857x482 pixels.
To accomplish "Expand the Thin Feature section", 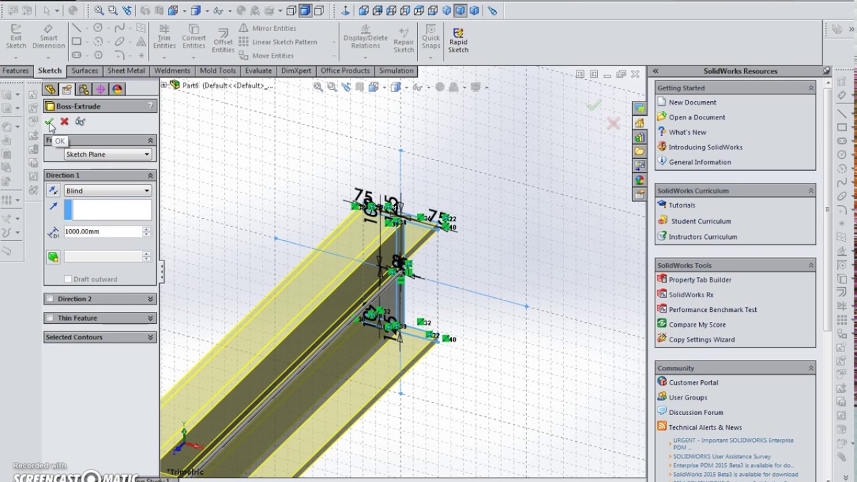I will 151,318.
